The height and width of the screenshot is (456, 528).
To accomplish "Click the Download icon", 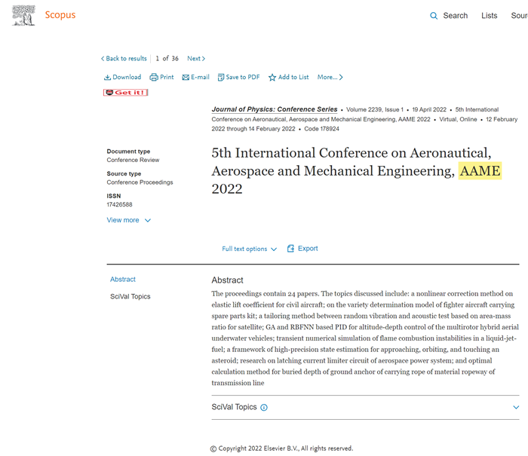I will pyautogui.click(x=107, y=78).
